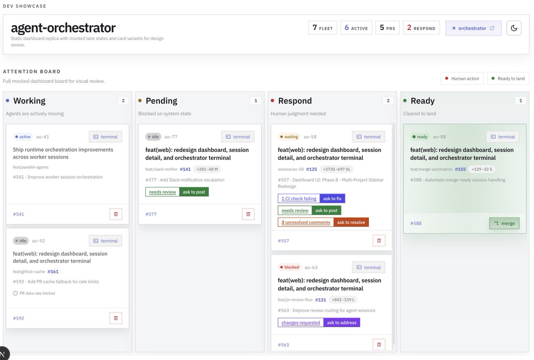Open needs review link on ao-77 card
Screen dimensions: 534x360
162,192
